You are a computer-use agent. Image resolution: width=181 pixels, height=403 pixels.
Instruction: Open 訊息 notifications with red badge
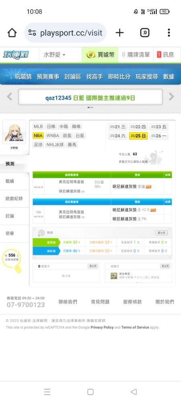(165, 55)
